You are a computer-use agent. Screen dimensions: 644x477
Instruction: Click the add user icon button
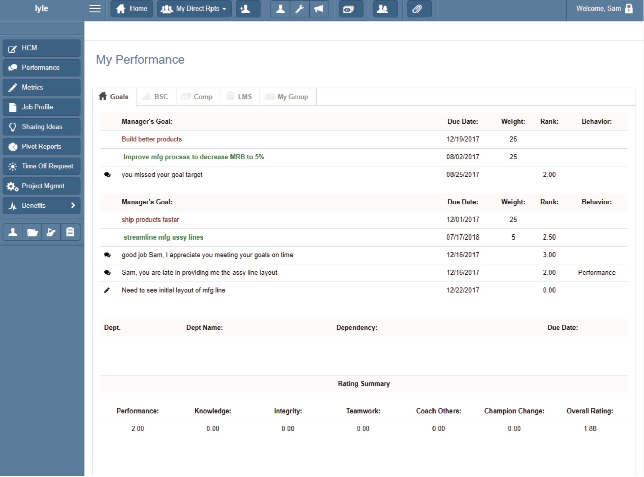[248, 9]
